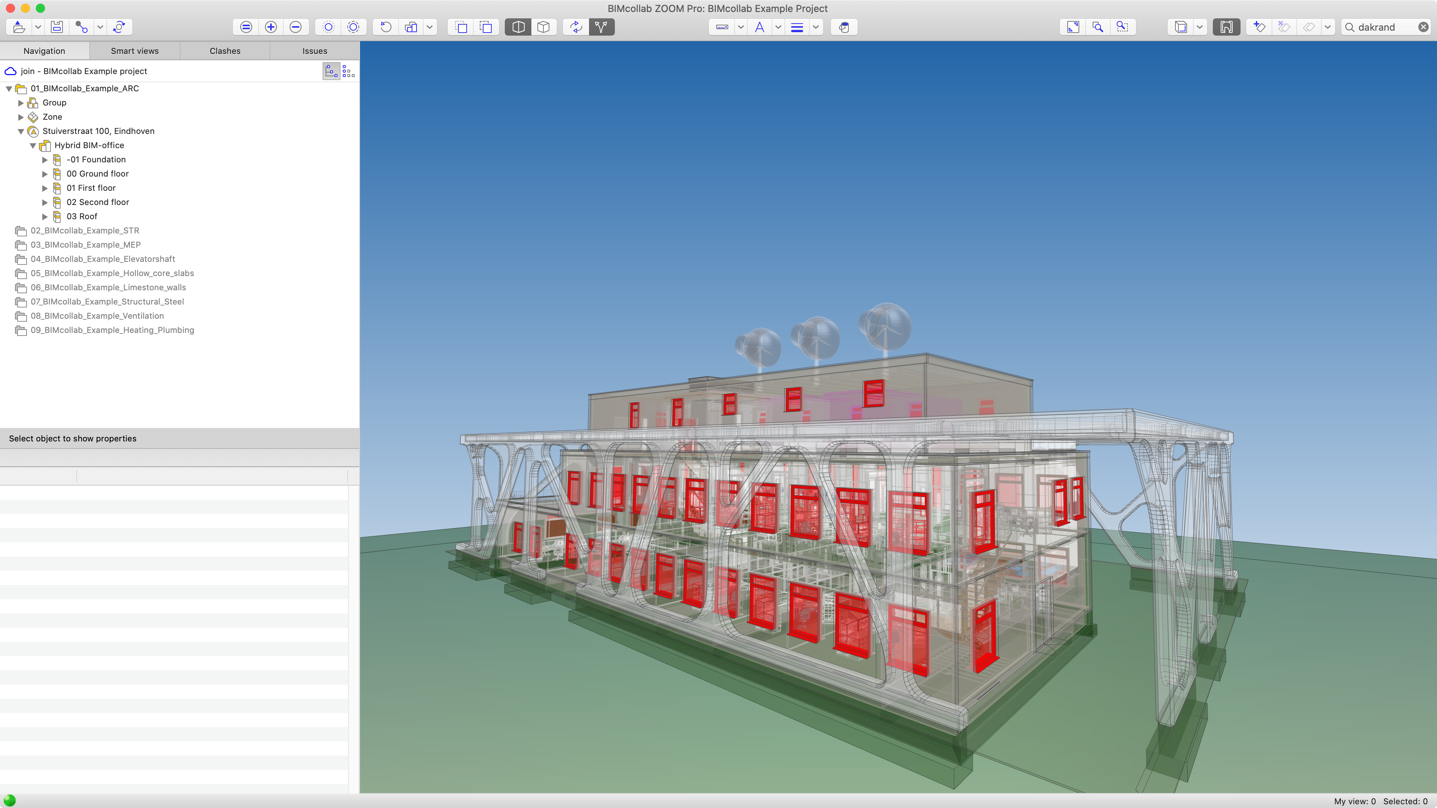Screen dimensions: 1437x808
Task: Click the section box cube icon
Action: tap(1181, 27)
